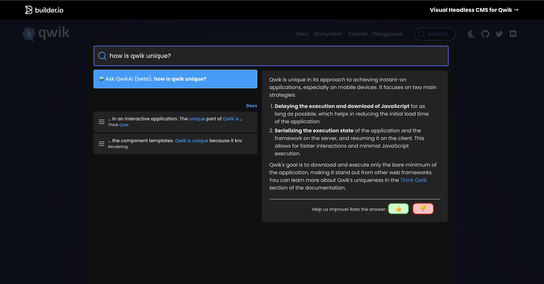Select the Think Qwik search result
This screenshot has width=544, height=284.
175,121
